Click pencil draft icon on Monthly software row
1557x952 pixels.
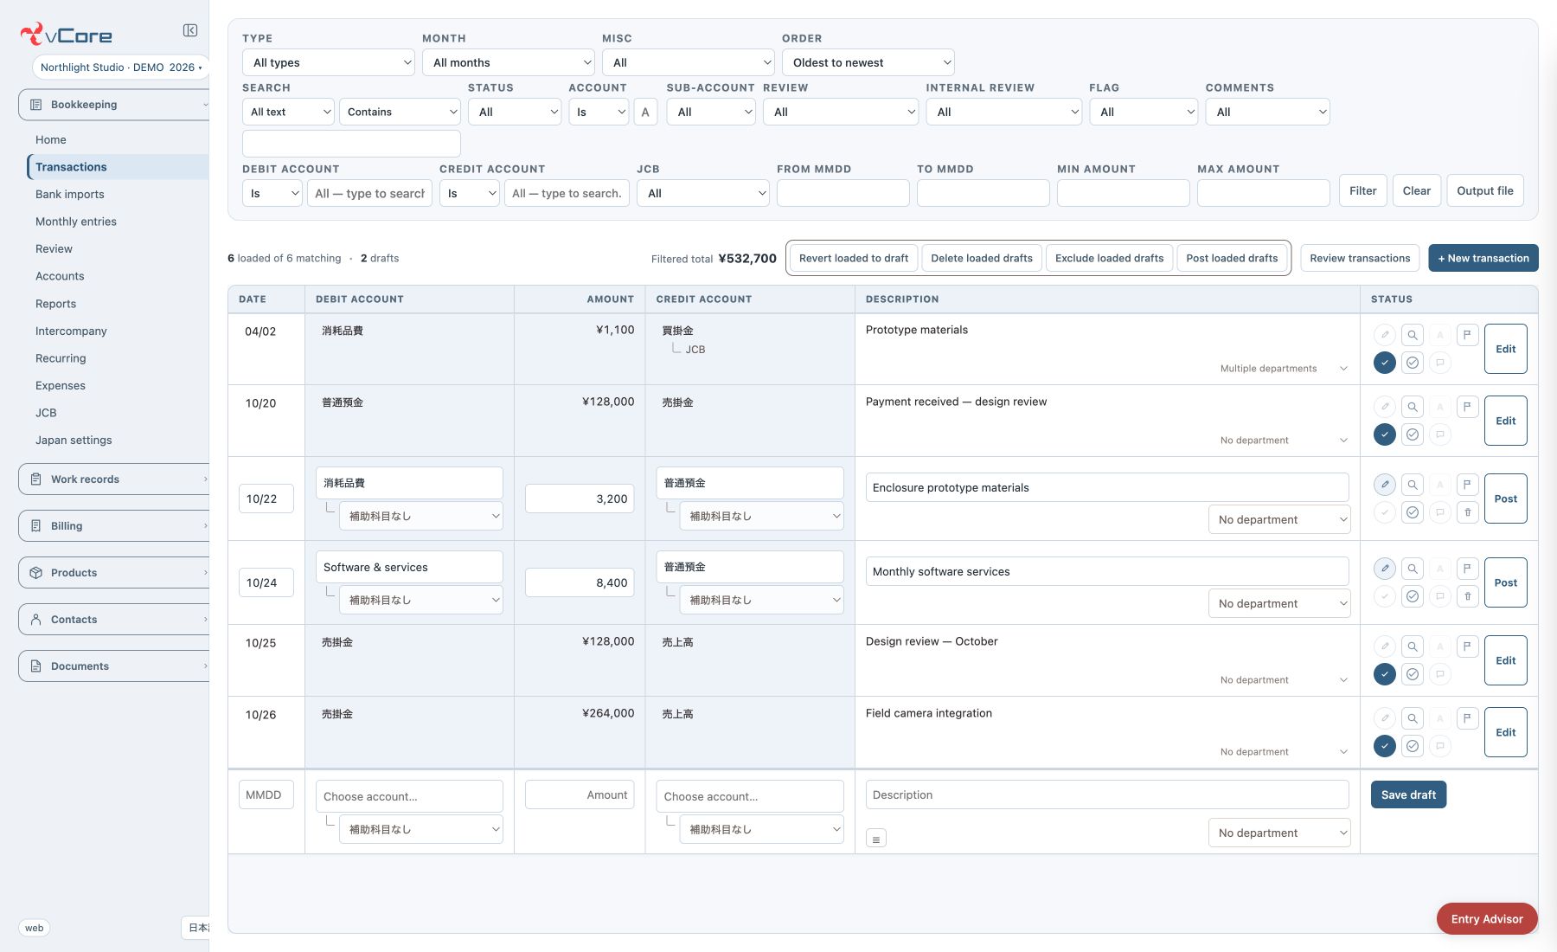pyautogui.click(x=1384, y=569)
